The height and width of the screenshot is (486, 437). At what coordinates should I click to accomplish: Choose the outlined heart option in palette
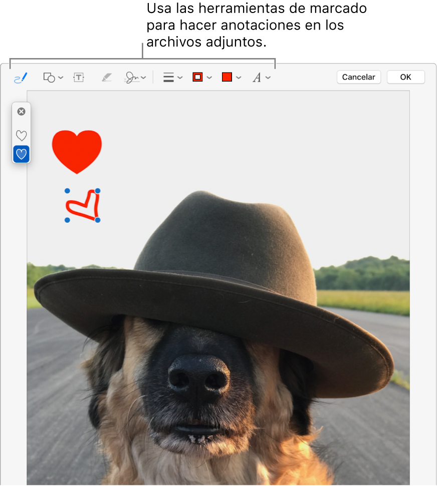(22, 135)
